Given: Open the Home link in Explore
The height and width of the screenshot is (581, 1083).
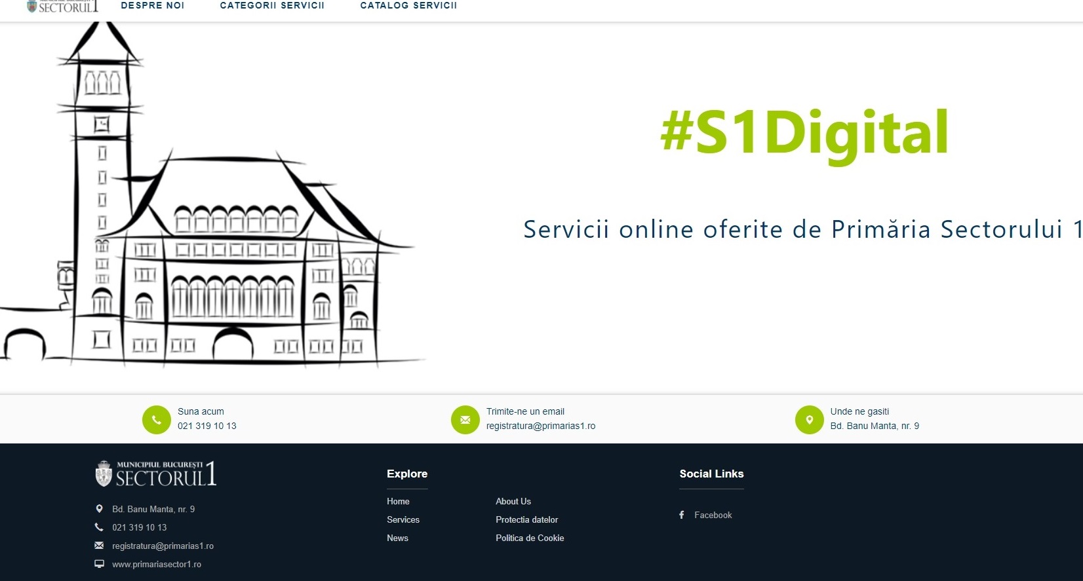Looking at the screenshot, I should click(x=398, y=501).
